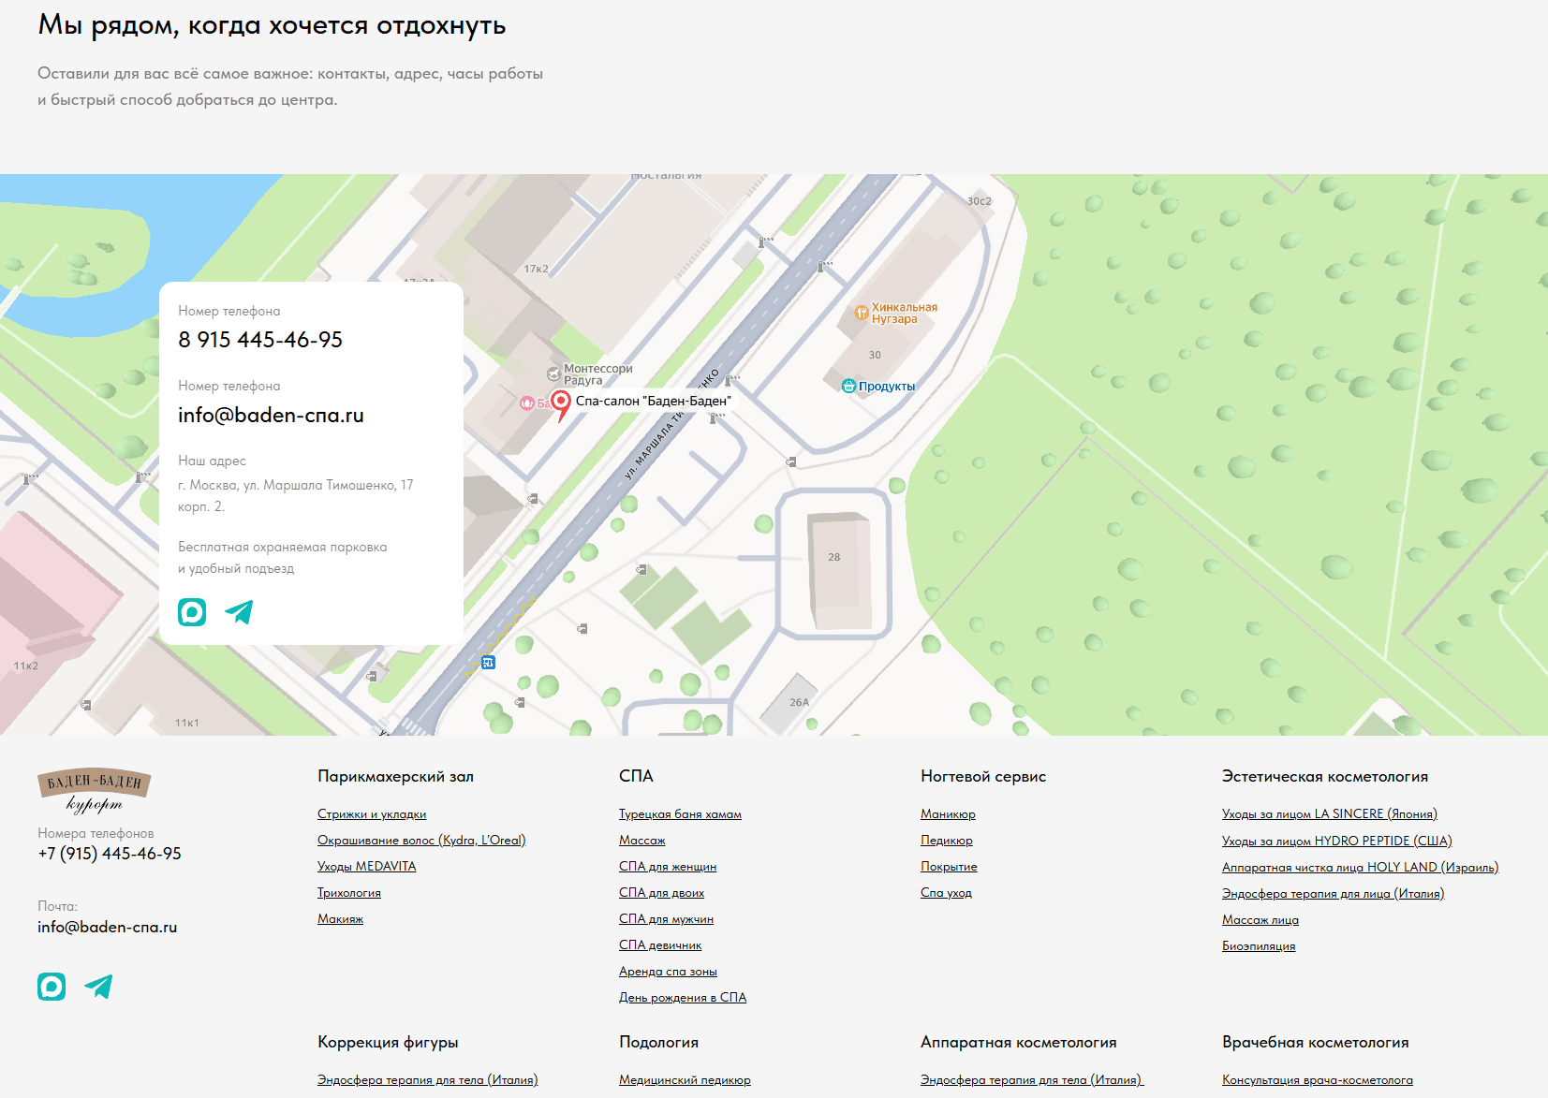Click the Ногтевой сервис footer heading

[983, 776]
